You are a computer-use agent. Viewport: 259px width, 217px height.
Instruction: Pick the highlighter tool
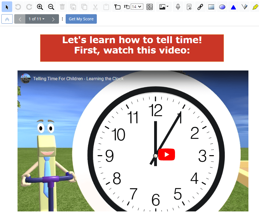coord(255,7)
